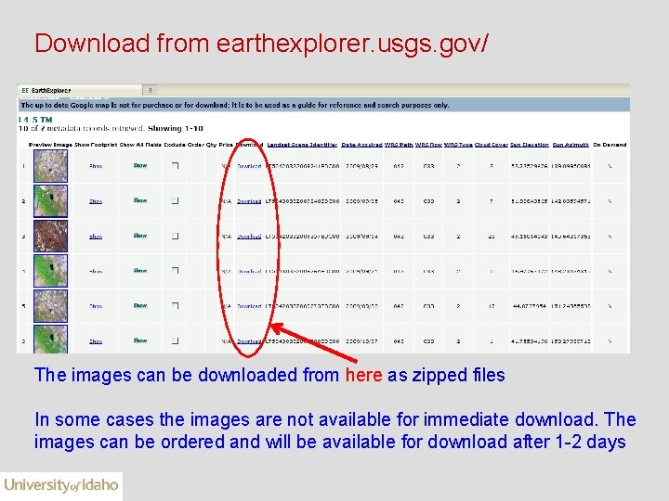Click the Download link in row 5
This screenshot has height=501, width=669.
pos(249,306)
